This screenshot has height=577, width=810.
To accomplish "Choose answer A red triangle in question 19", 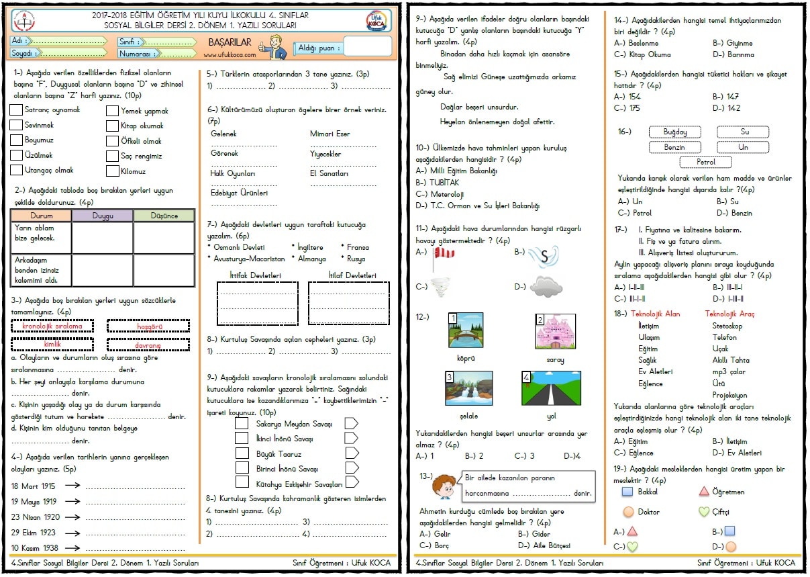I will pos(632,531).
